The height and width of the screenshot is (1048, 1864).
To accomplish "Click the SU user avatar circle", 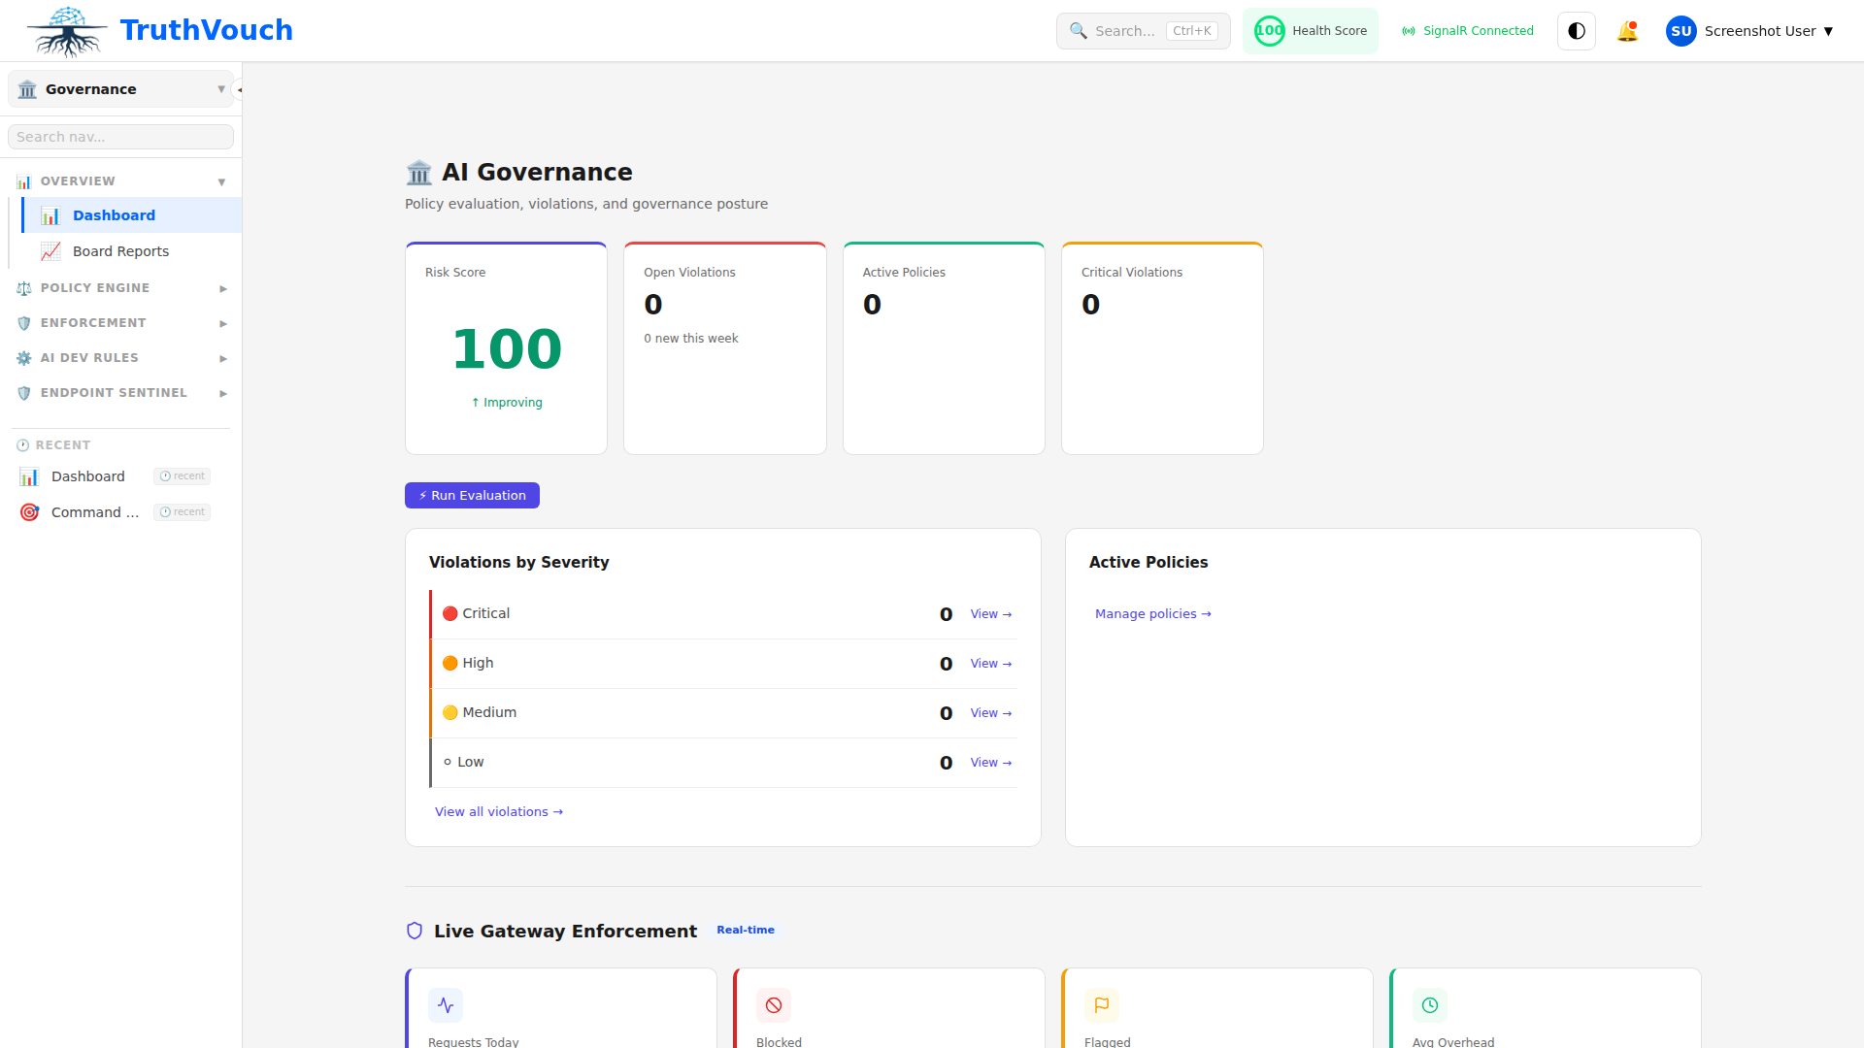I will click(1680, 30).
